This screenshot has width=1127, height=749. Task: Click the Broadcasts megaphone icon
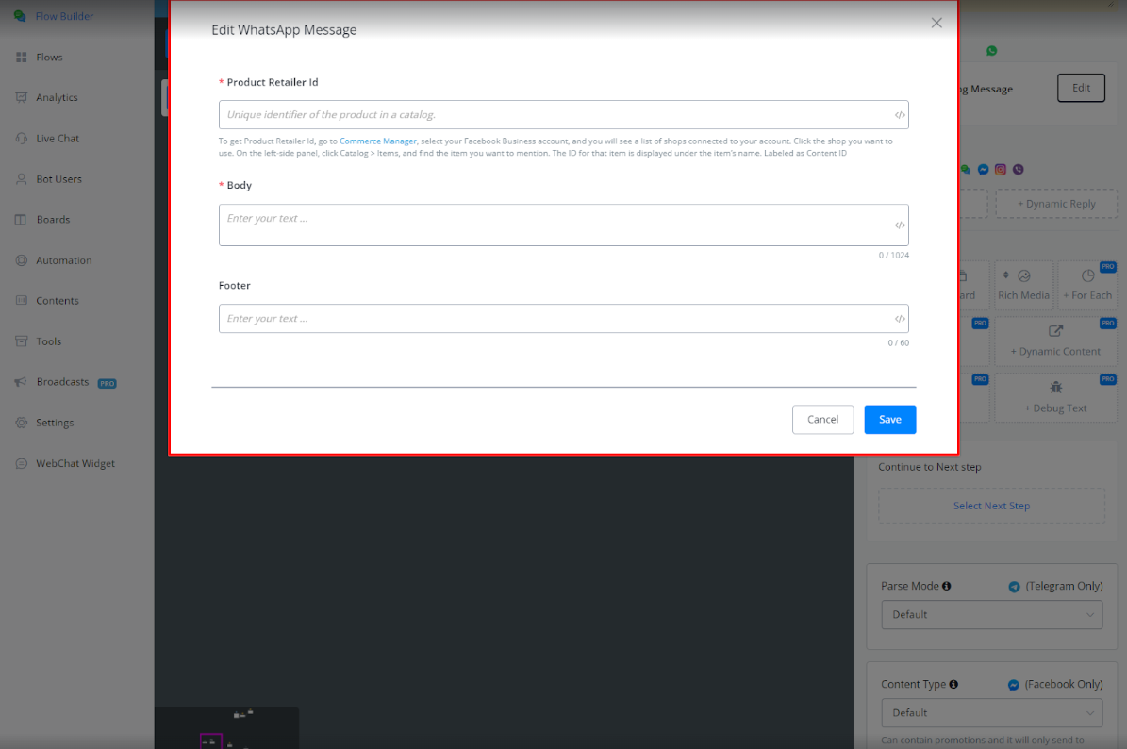(21, 382)
